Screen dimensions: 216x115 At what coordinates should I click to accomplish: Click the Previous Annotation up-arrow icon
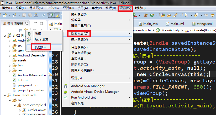tap(196, 15)
